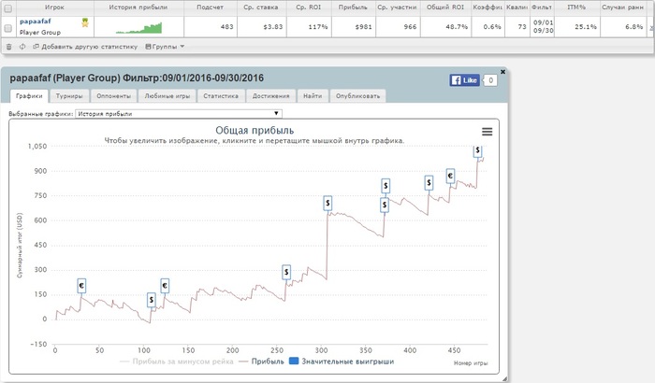Open the chart hamburger menu icon
The height and width of the screenshot is (383, 655).
[x=488, y=132]
